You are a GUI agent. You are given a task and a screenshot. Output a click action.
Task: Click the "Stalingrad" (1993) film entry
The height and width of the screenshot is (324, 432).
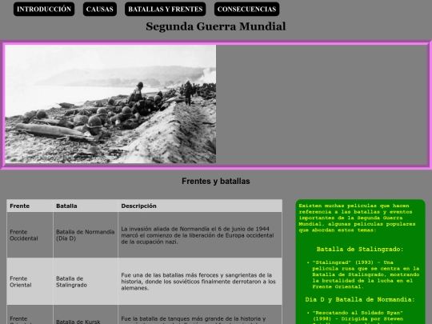[x=366, y=274]
